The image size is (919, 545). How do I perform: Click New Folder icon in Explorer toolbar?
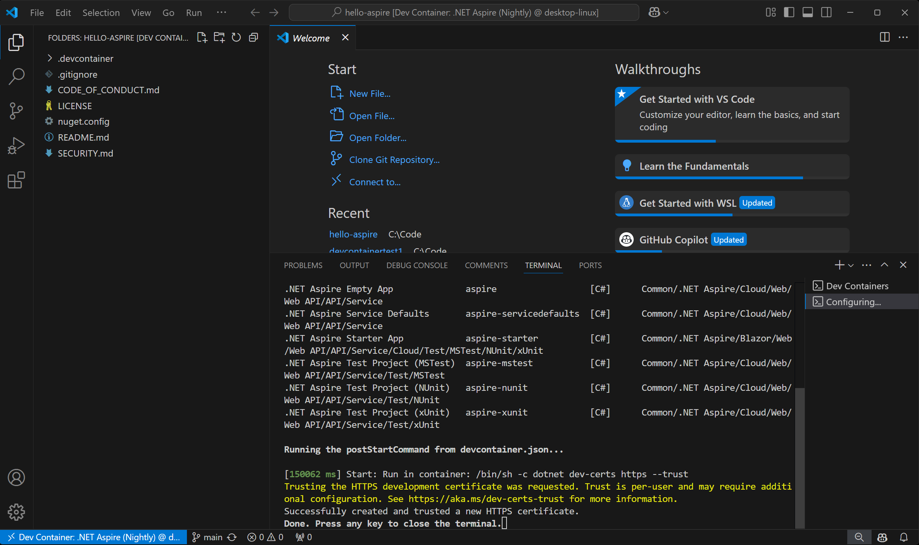(x=219, y=37)
